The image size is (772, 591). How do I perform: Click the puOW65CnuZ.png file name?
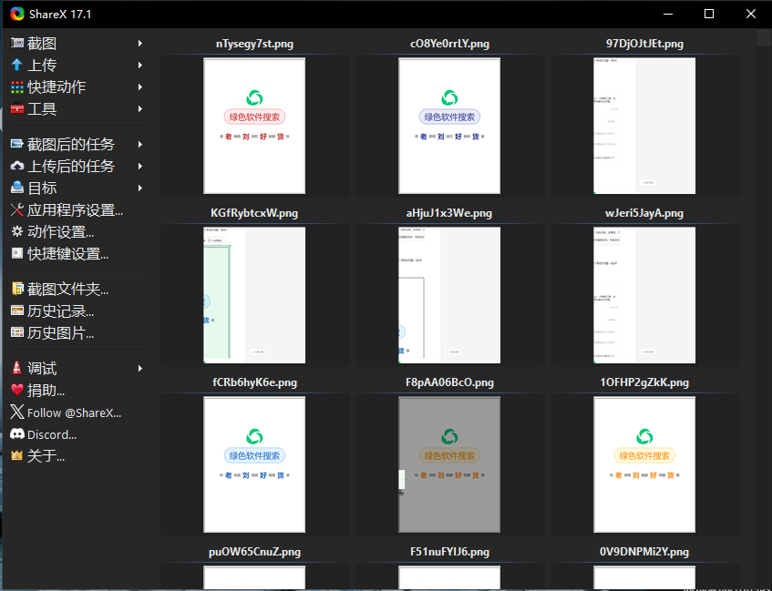tap(254, 552)
